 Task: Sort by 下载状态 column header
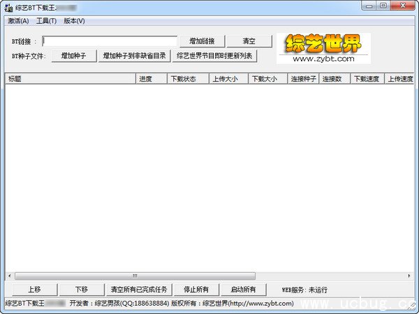point(188,79)
